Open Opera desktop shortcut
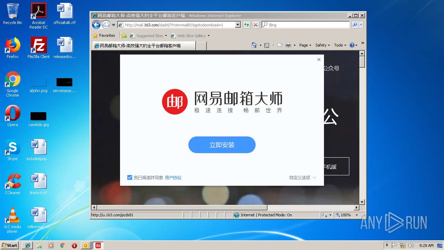The height and width of the screenshot is (250, 444). click(12, 116)
